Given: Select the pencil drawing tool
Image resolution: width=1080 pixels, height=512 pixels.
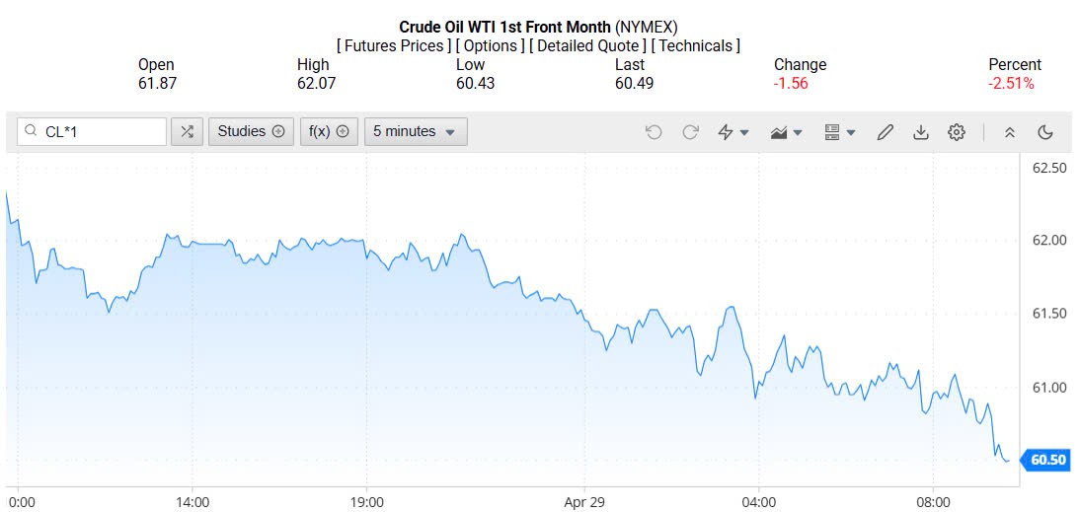Looking at the screenshot, I should pyautogui.click(x=885, y=132).
